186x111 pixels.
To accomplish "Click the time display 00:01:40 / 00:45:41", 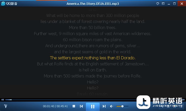I will tap(55, 106).
